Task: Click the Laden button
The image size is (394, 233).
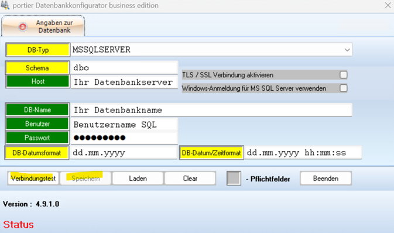Action: tap(138, 179)
